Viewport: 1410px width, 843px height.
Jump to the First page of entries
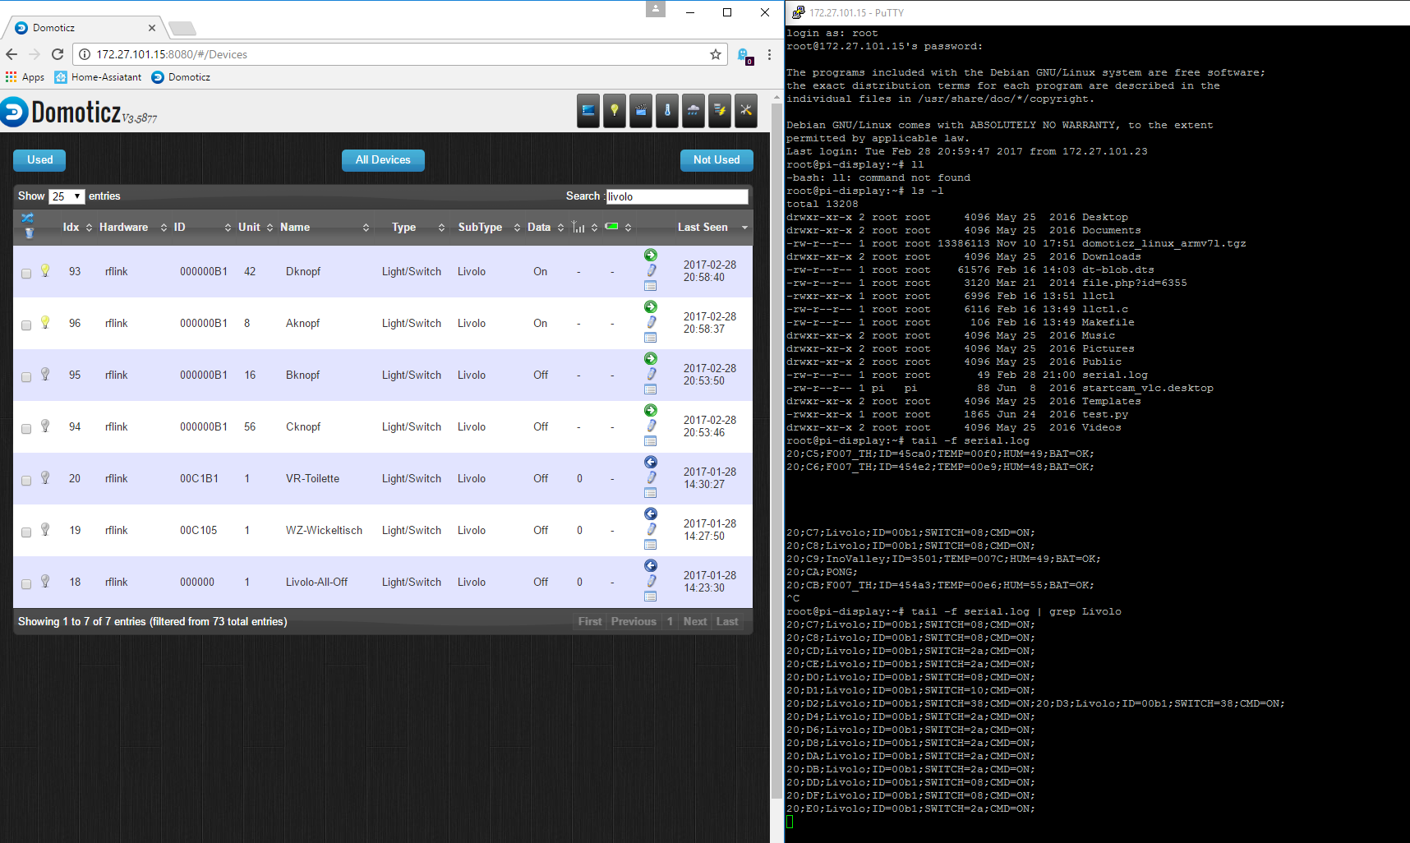point(590,622)
